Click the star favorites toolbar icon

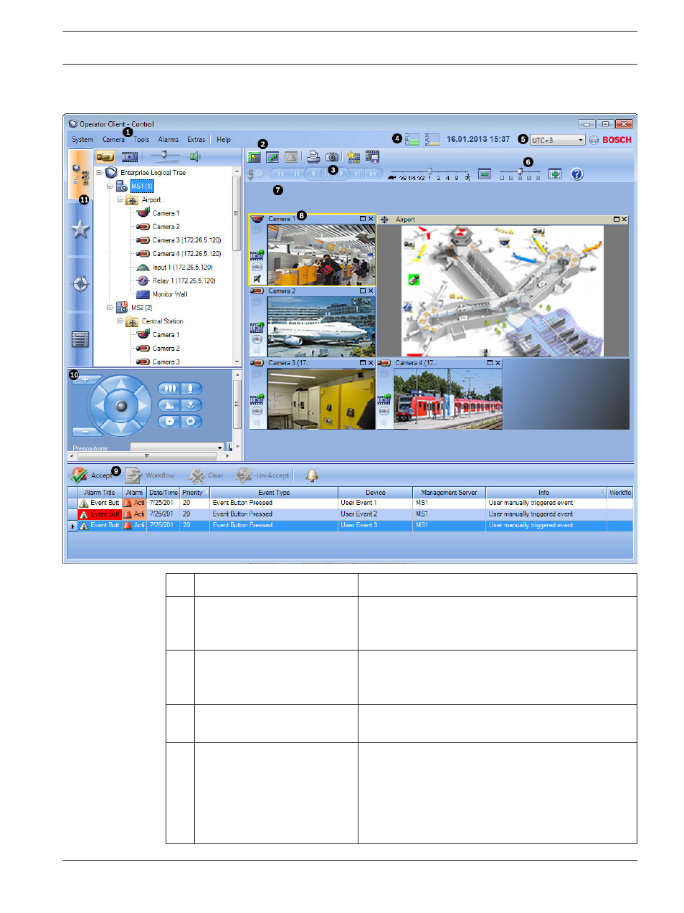[x=353, y=156]
